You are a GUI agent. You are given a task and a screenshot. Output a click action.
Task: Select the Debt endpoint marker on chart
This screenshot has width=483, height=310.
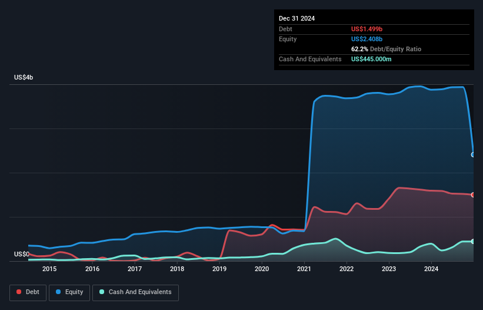473,195
